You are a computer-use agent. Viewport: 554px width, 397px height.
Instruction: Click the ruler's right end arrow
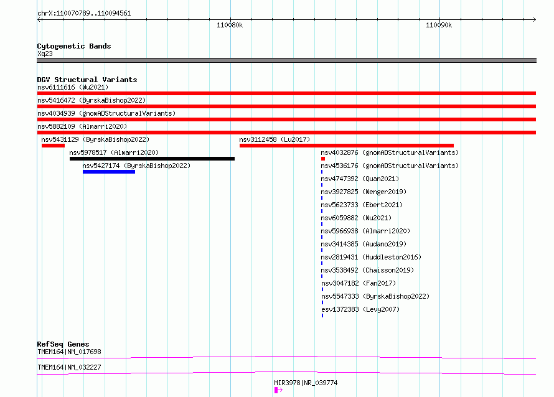pos(534,19)
